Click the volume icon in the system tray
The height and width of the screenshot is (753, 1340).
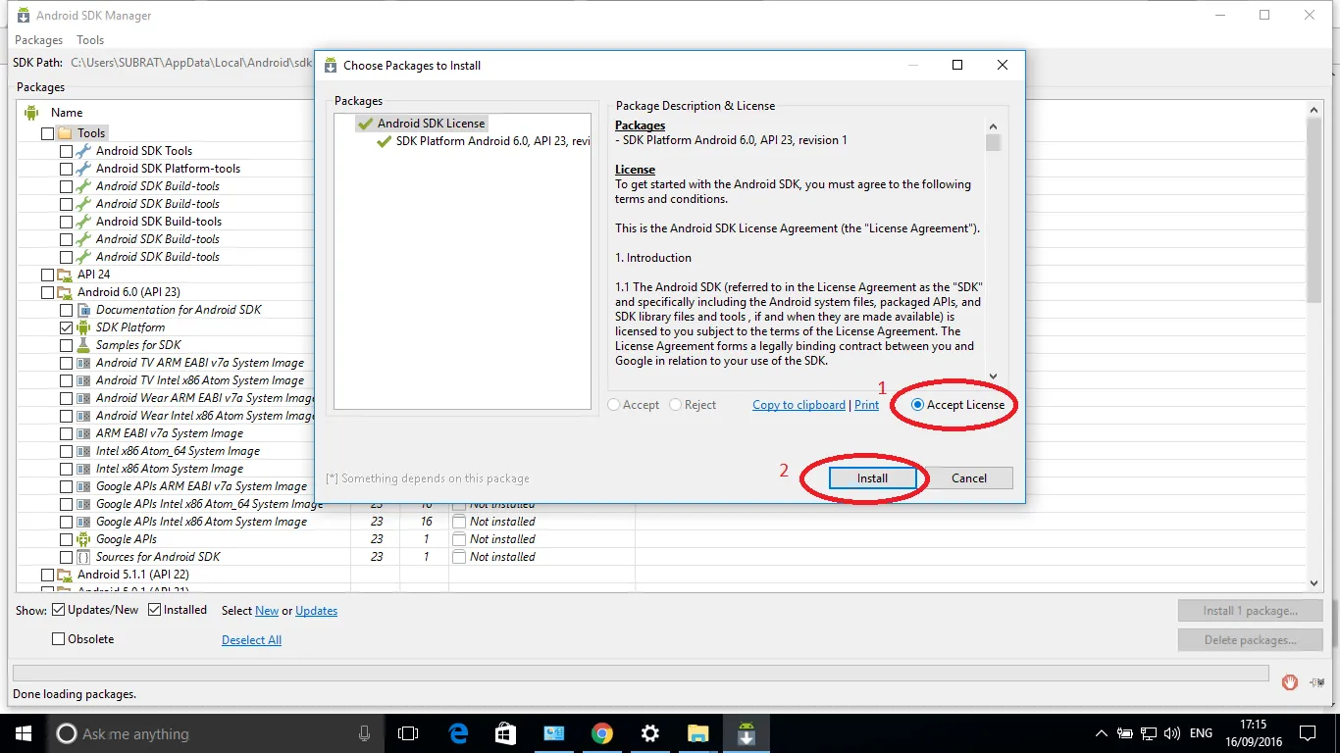point(1170,733)
